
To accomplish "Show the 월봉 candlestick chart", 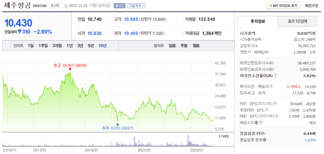I will (196, 46).
